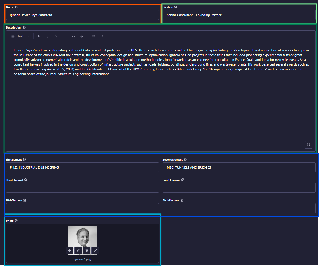Screen dimensions: 319x266
Task: Select the SecondElement field with MSC. text
Action: (239, 167)
